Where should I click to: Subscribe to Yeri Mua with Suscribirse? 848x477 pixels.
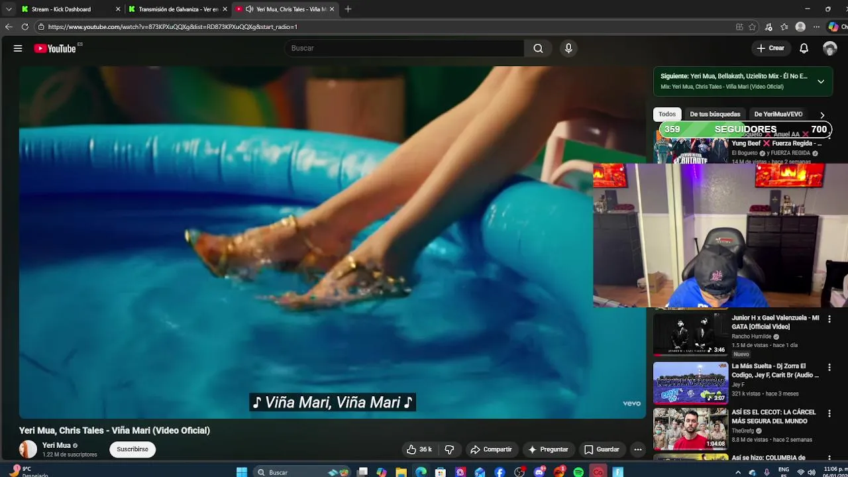coord(132,449)
